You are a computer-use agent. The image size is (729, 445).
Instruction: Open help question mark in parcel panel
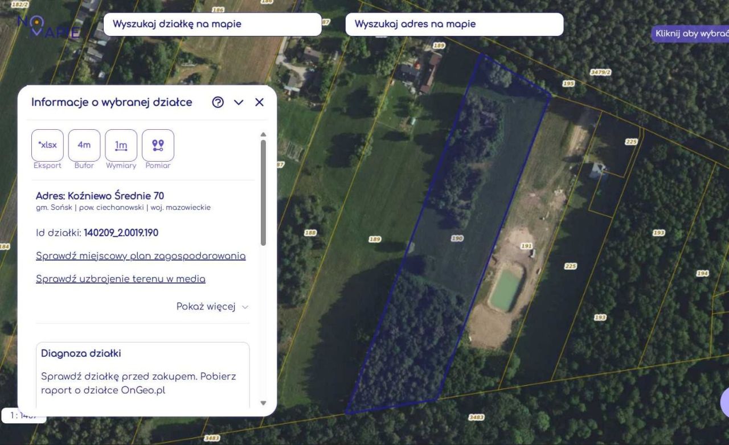(x=218, y=102)
